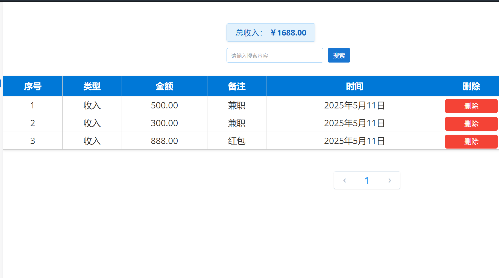This screenshot has height=278, width=499.
Task: Click 兼职 remark in row 2
Action: pos(237,123)
